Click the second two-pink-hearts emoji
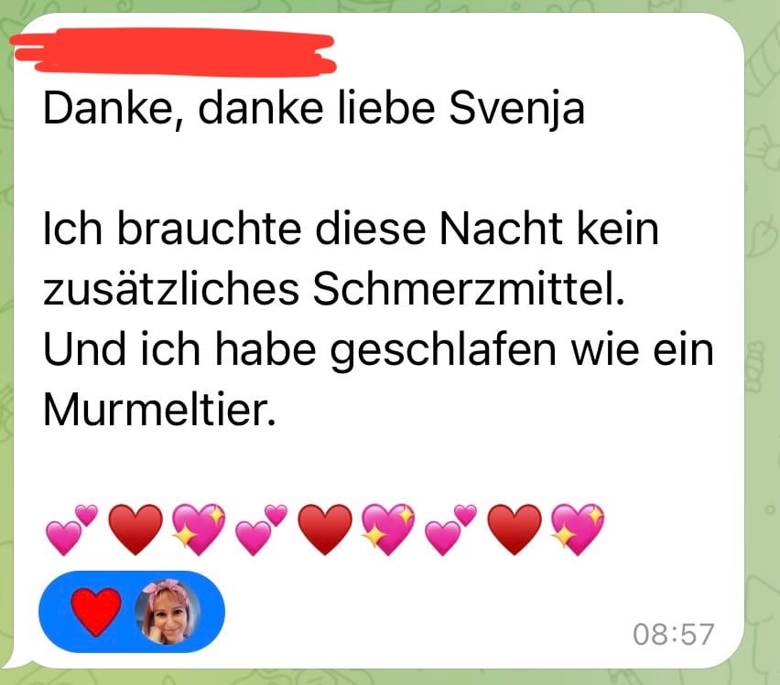 coord(261,530)
